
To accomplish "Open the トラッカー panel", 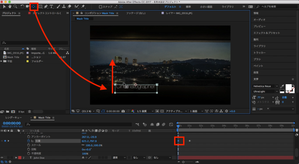I will click(x=260, y=53).
